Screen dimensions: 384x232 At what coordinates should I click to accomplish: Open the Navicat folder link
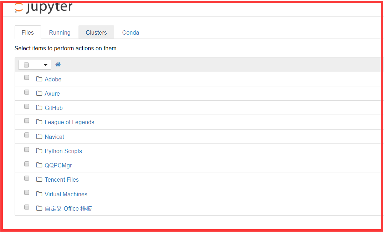(54, 137)
